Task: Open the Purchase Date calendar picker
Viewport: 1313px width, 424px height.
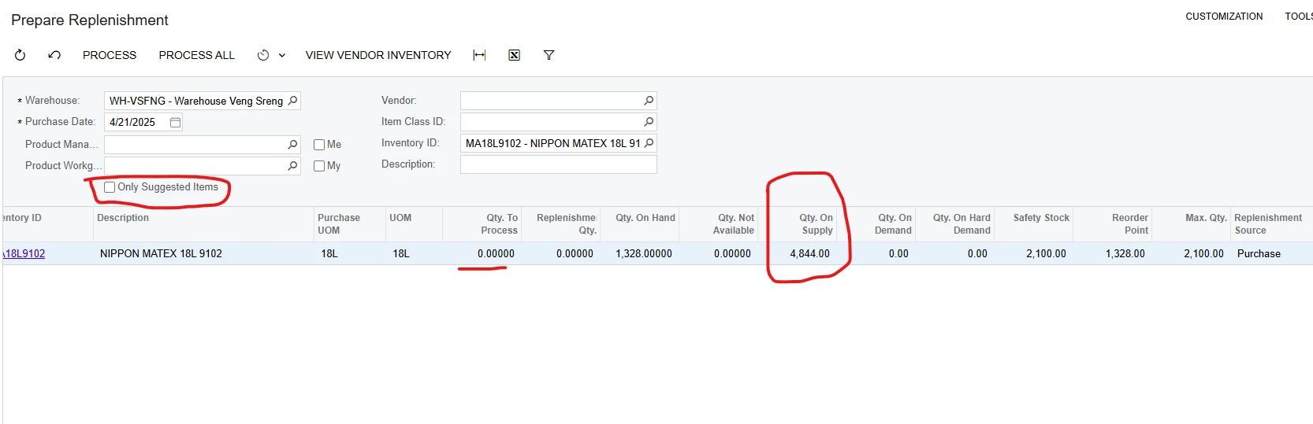Action: click(x=175, y=122)
